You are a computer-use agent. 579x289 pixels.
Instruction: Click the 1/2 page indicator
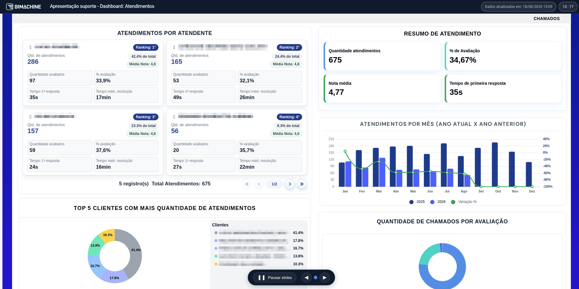274,184
